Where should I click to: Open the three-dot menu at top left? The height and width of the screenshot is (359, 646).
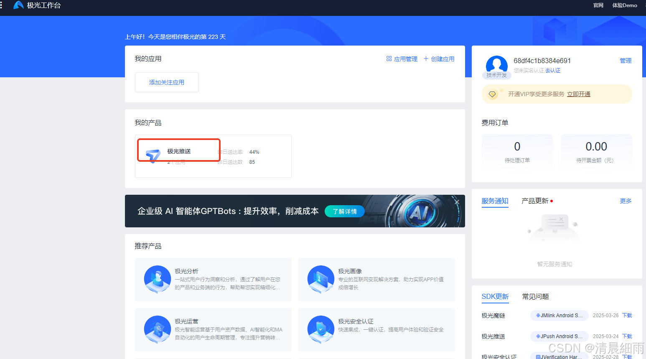coord(1,5)
